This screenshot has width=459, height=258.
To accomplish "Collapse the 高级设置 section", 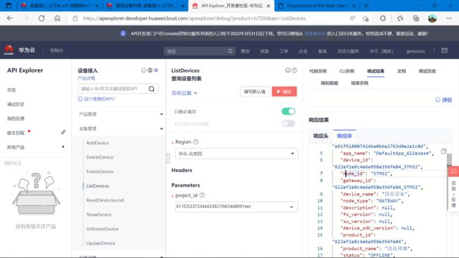I will click(x=184, y=93).
